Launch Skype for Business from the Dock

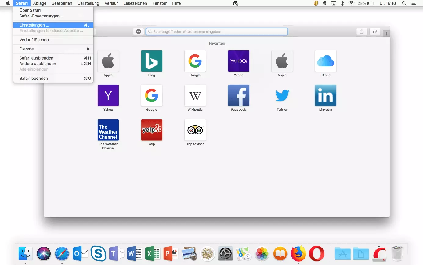pos(98,253)
